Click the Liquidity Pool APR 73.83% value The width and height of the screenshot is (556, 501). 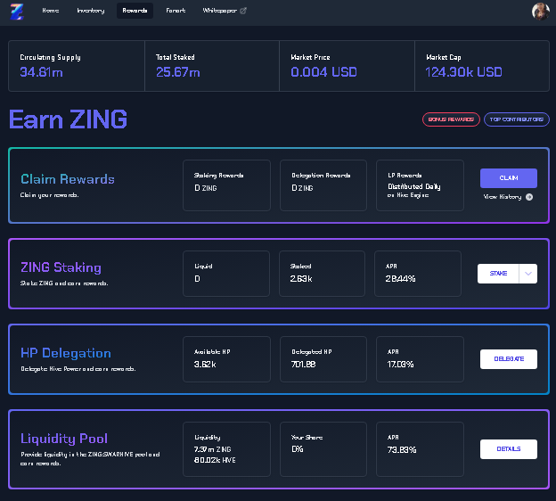point(402,450)
